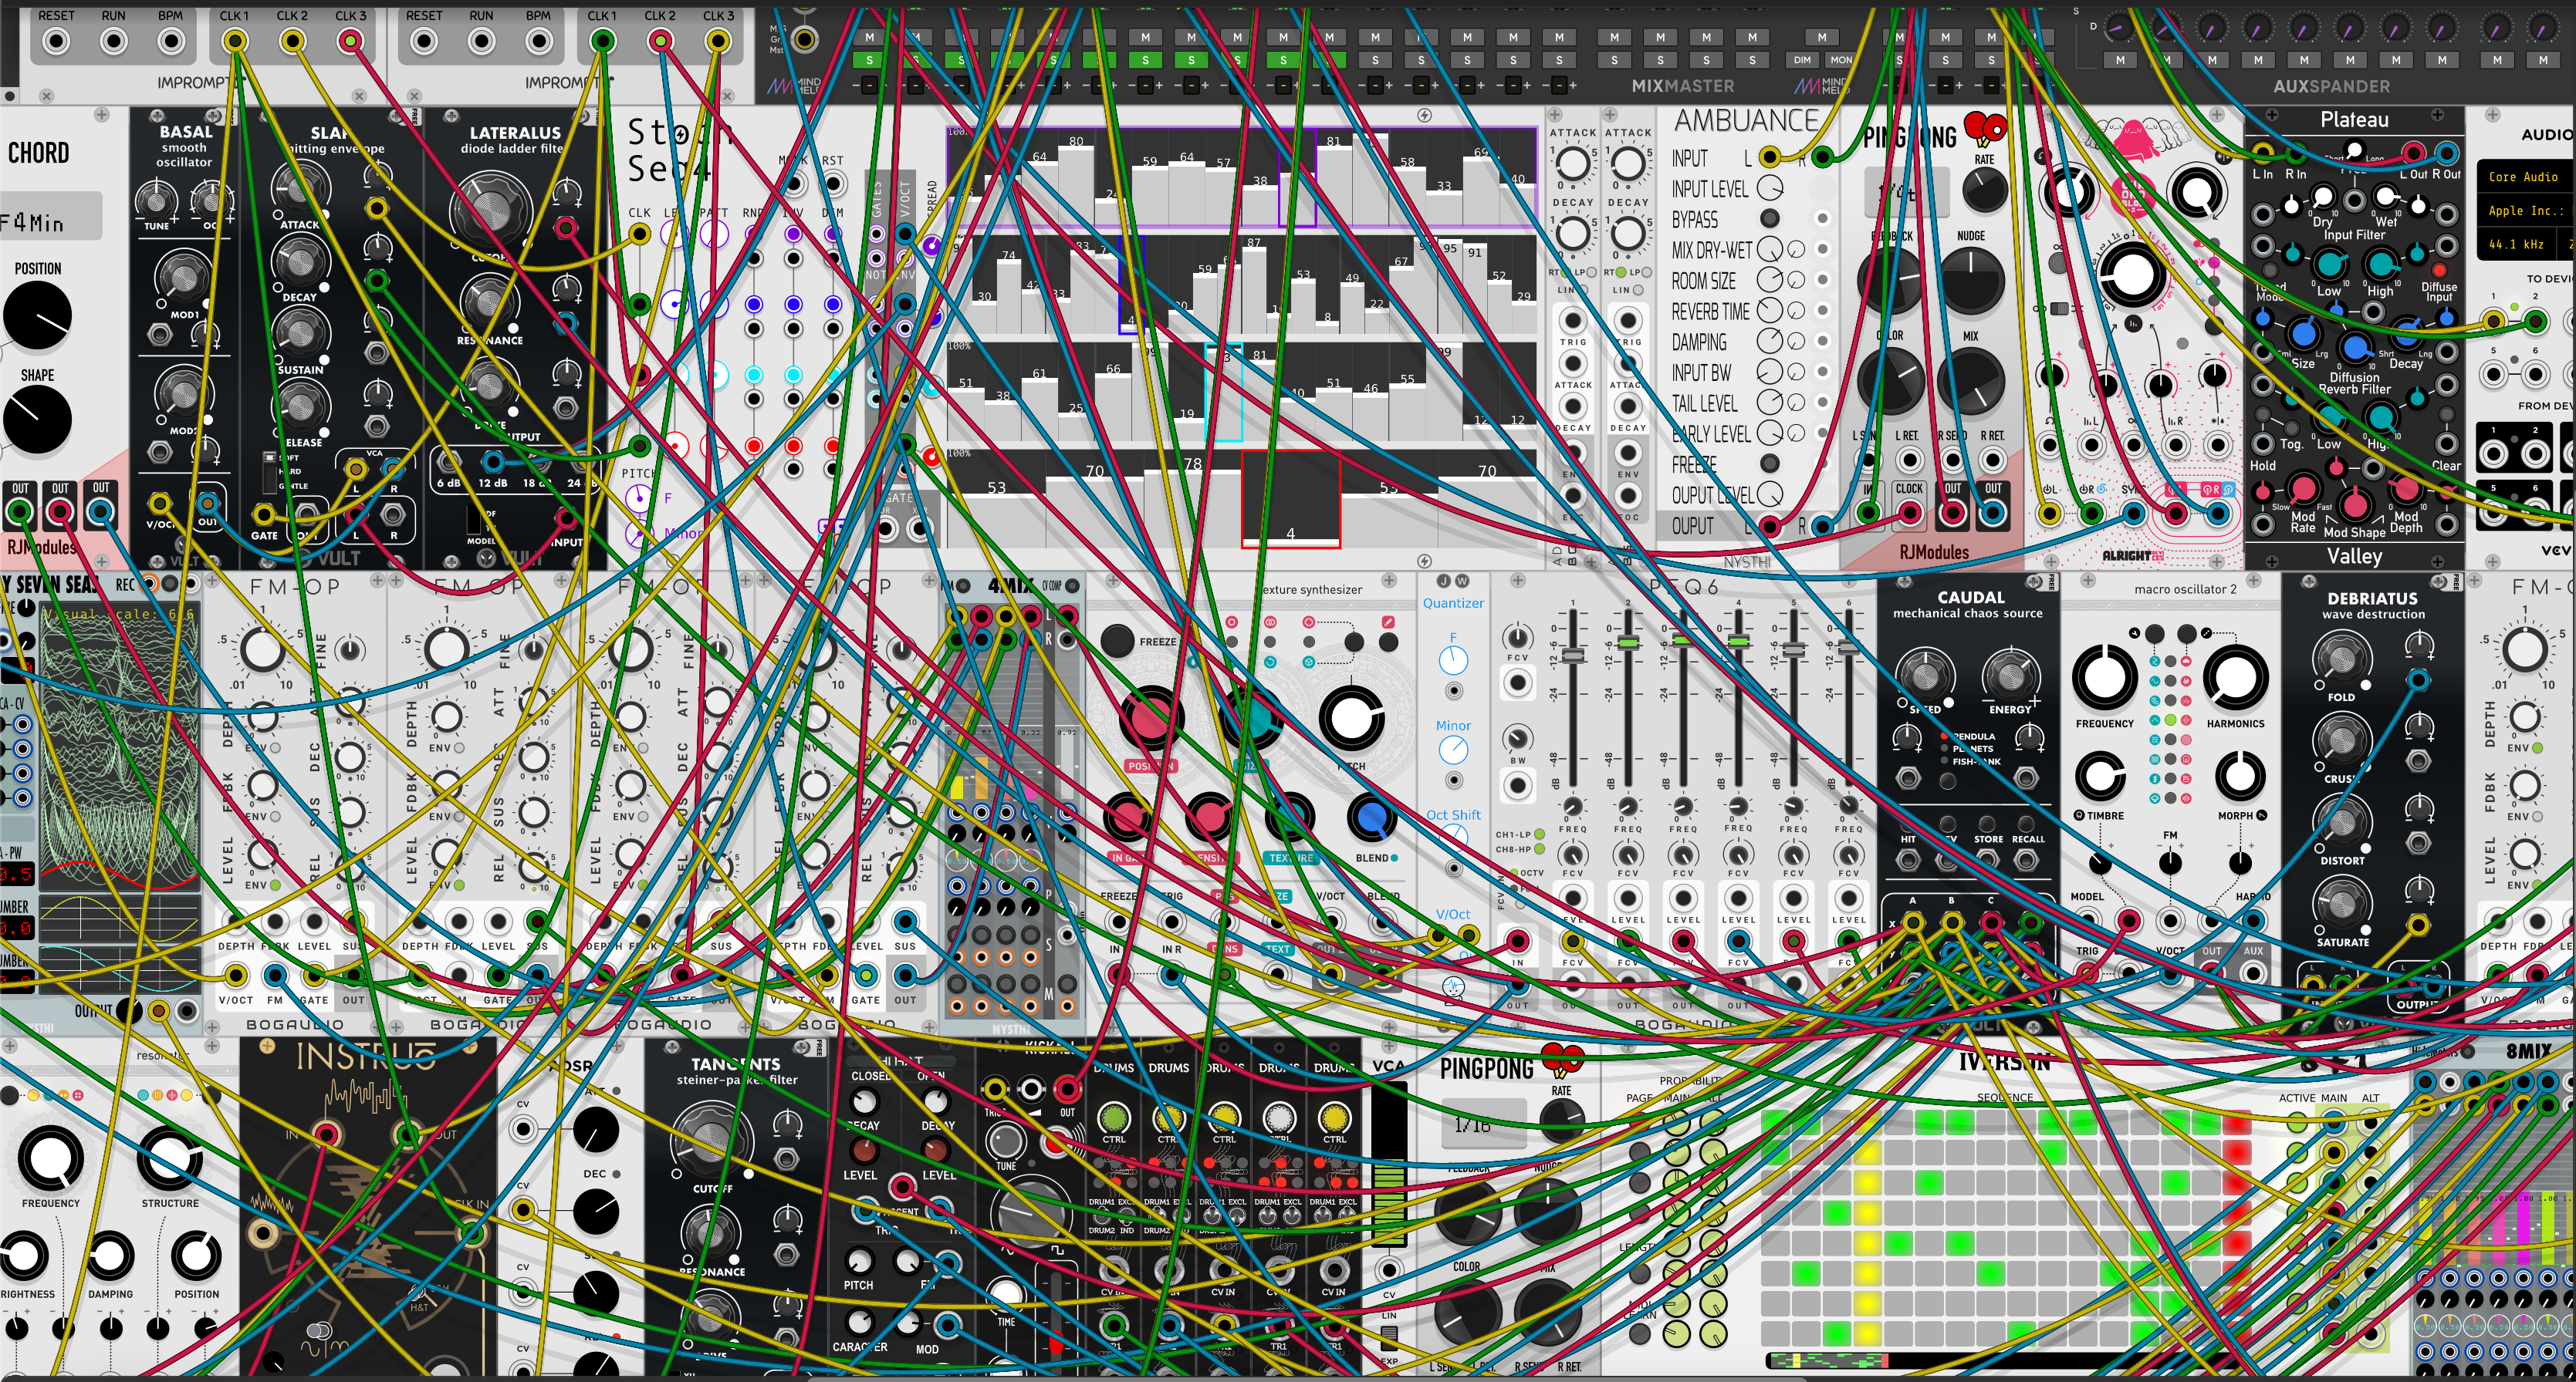
Task: Toggle the CH1-LP light on PEQ6
Action: coord(1540,834)
